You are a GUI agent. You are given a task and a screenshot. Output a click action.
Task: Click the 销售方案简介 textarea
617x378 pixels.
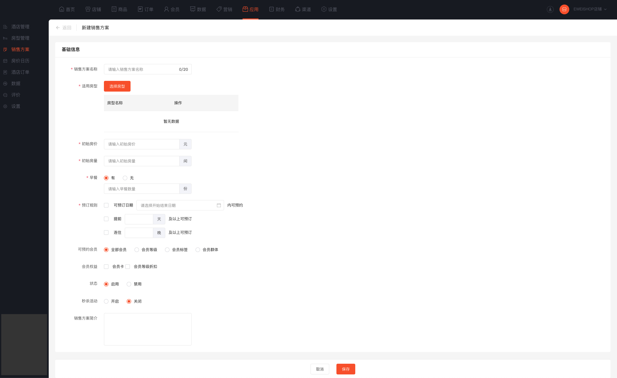[x=148, y=329]
